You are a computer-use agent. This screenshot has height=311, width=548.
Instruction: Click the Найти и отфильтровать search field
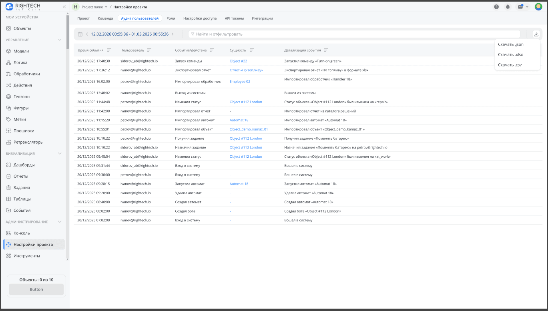354,34
